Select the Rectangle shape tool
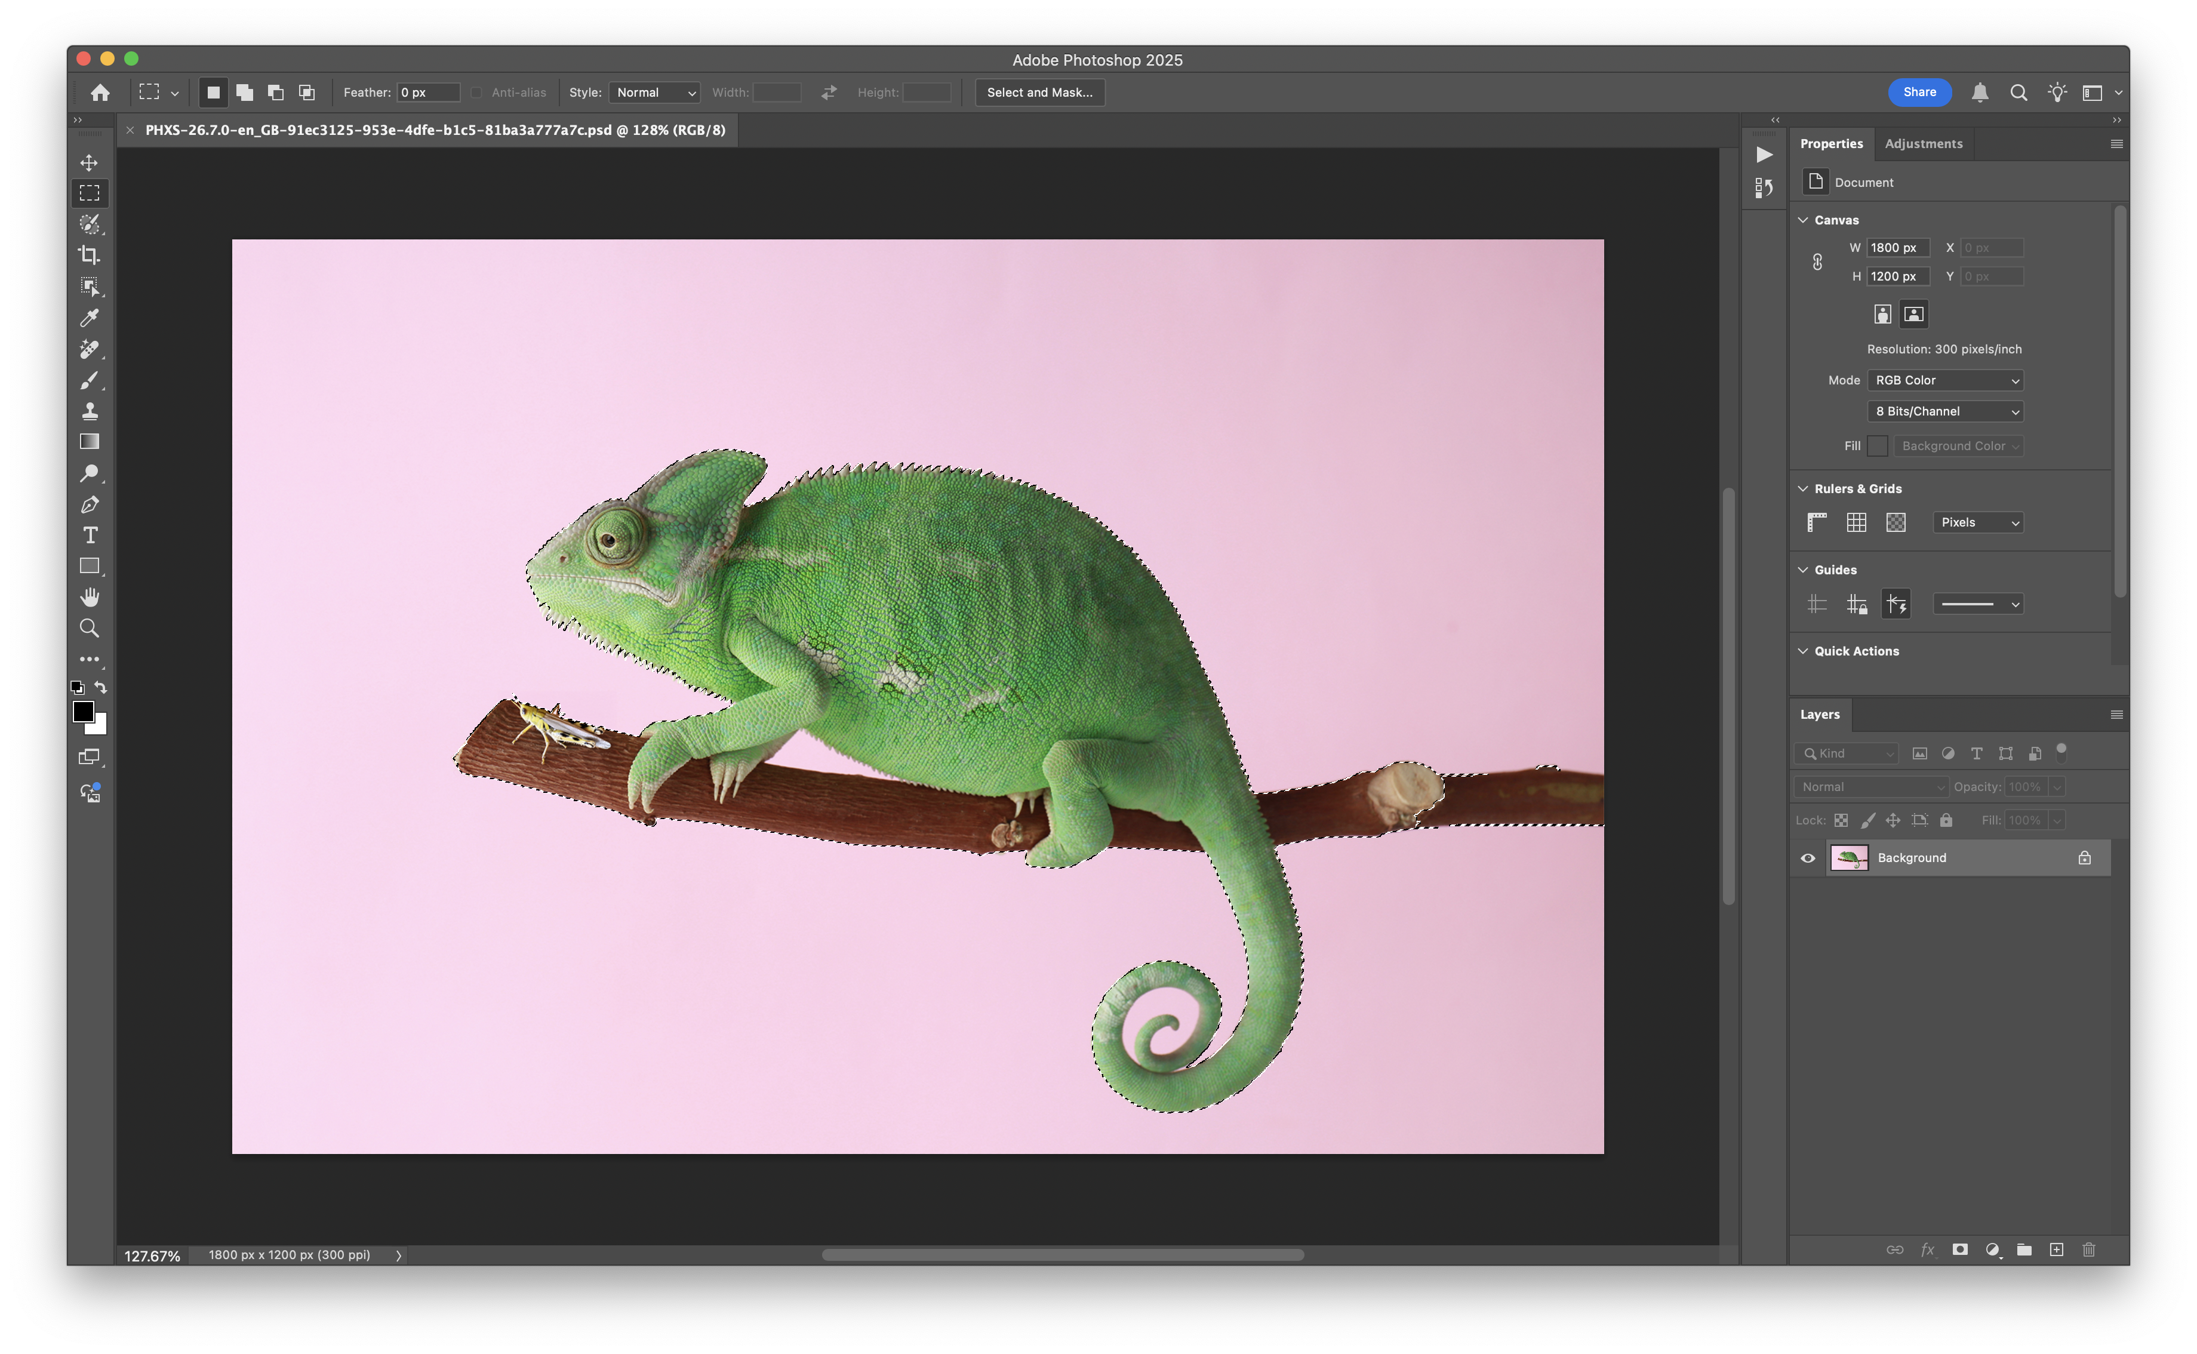This screenshot has width=2197, height=1354. (90, 566)
